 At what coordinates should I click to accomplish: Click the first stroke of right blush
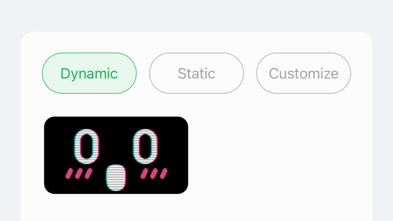[x=144, y=174]
